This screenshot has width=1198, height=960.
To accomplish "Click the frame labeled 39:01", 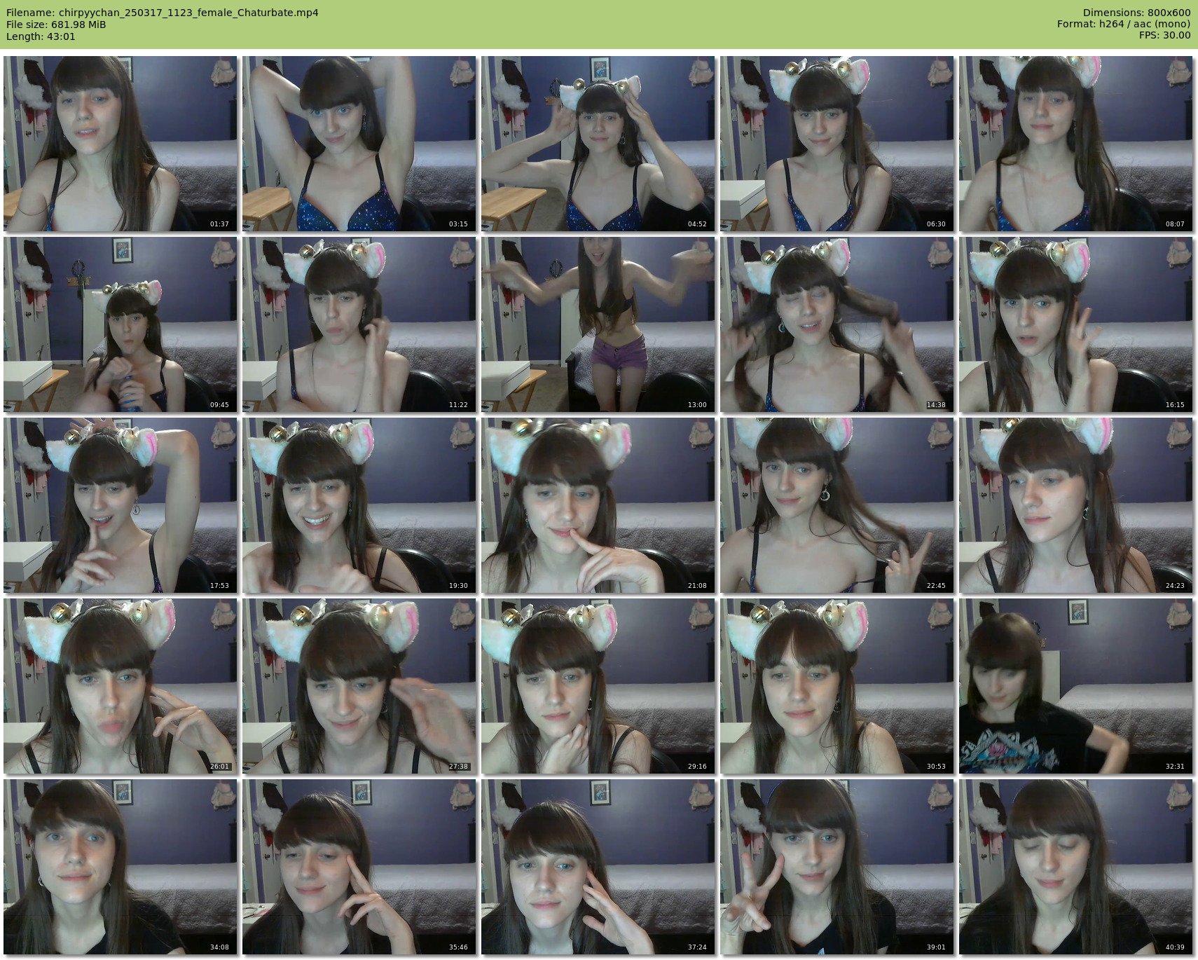I will [x=837, y=867].
